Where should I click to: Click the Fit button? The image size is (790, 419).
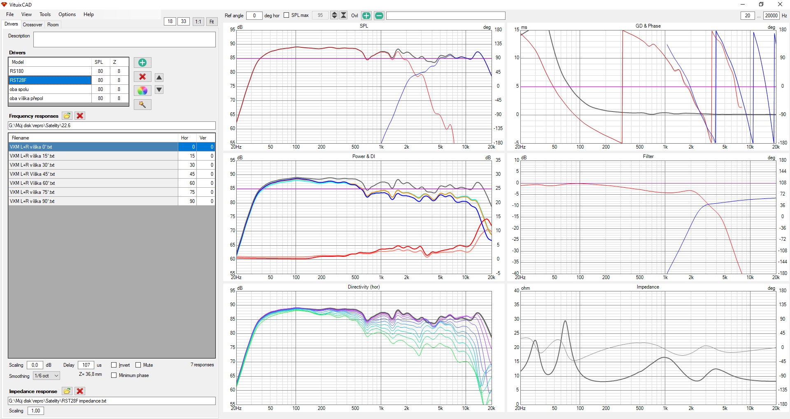[212, 21]
